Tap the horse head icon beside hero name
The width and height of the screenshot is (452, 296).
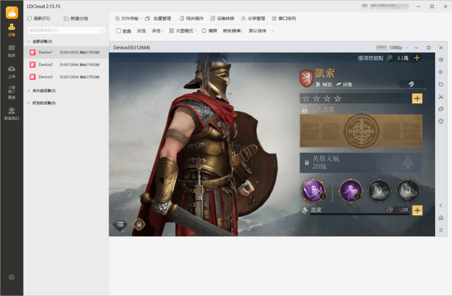[411, 84]
